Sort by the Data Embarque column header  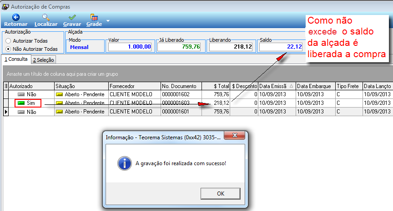pyautogui.click(x=316, y=86)
